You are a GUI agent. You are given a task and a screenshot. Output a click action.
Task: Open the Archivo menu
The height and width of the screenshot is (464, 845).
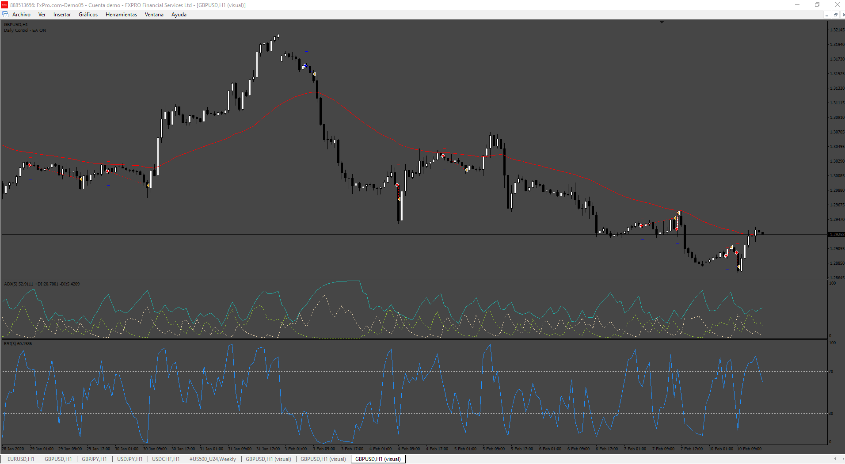[x=21, y=15]
